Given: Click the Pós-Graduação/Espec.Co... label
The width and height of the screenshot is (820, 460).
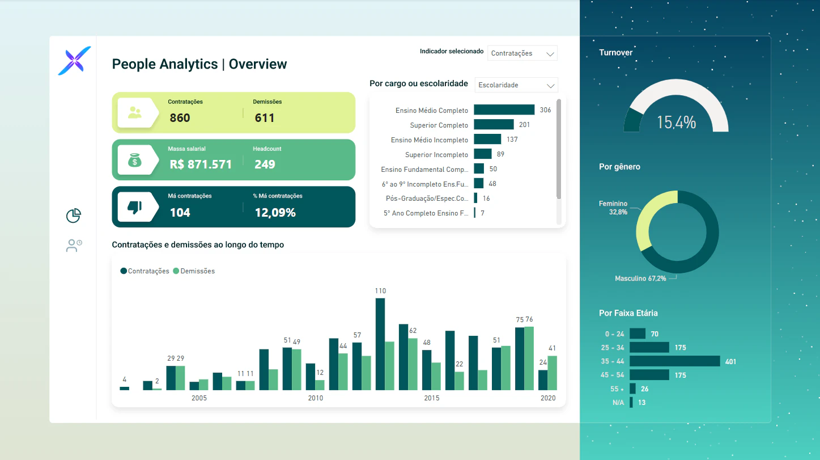Looking at the screenshot, I should (x=427, y=199).
